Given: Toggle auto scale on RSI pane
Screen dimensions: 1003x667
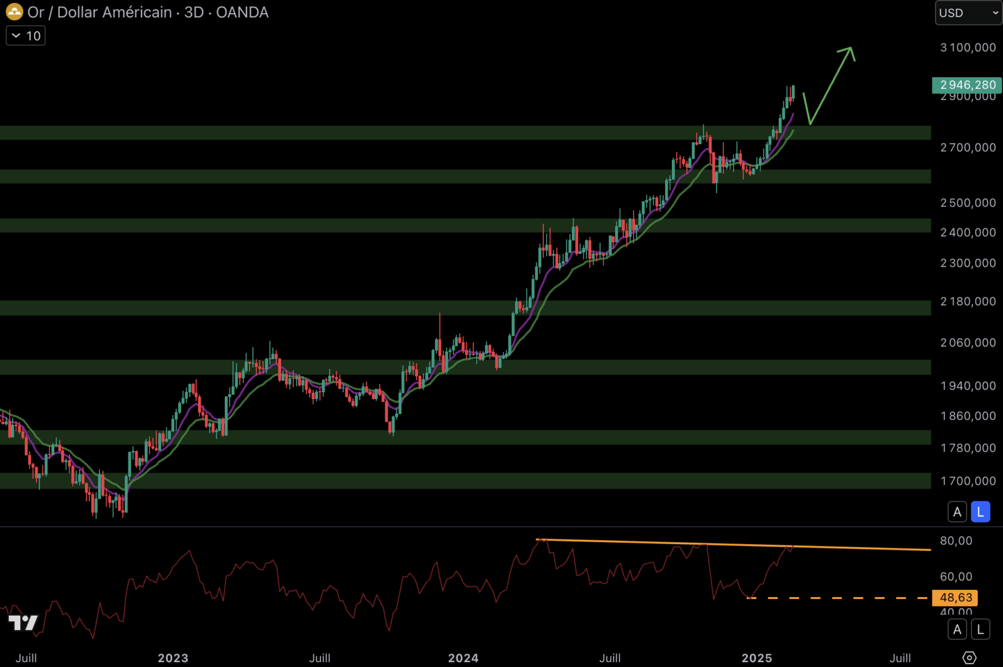Looking at the screenshot, I should click(x=957, y=629).
